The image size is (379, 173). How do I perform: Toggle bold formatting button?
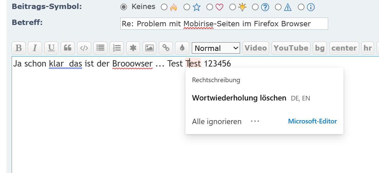(x=19, y=48)
